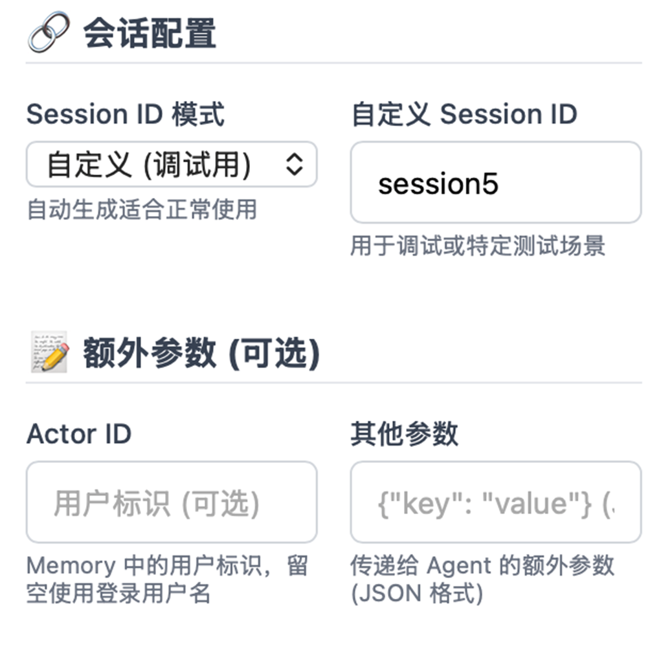Screen dimensions: 672x646
Task: Click the memo pencil icon beside 额外参数
Action: coord(49,353)
